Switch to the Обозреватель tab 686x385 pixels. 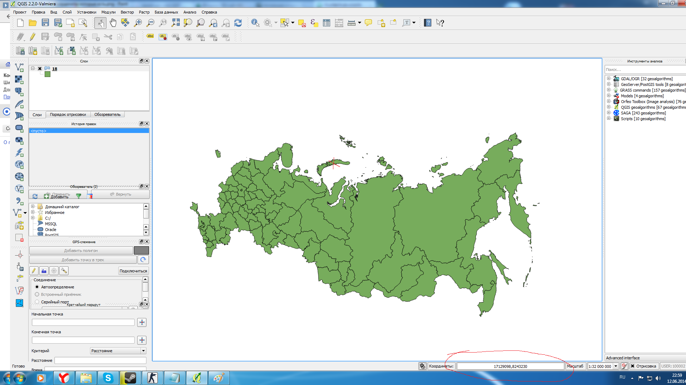pyautogui.click(x=108, y=114)
